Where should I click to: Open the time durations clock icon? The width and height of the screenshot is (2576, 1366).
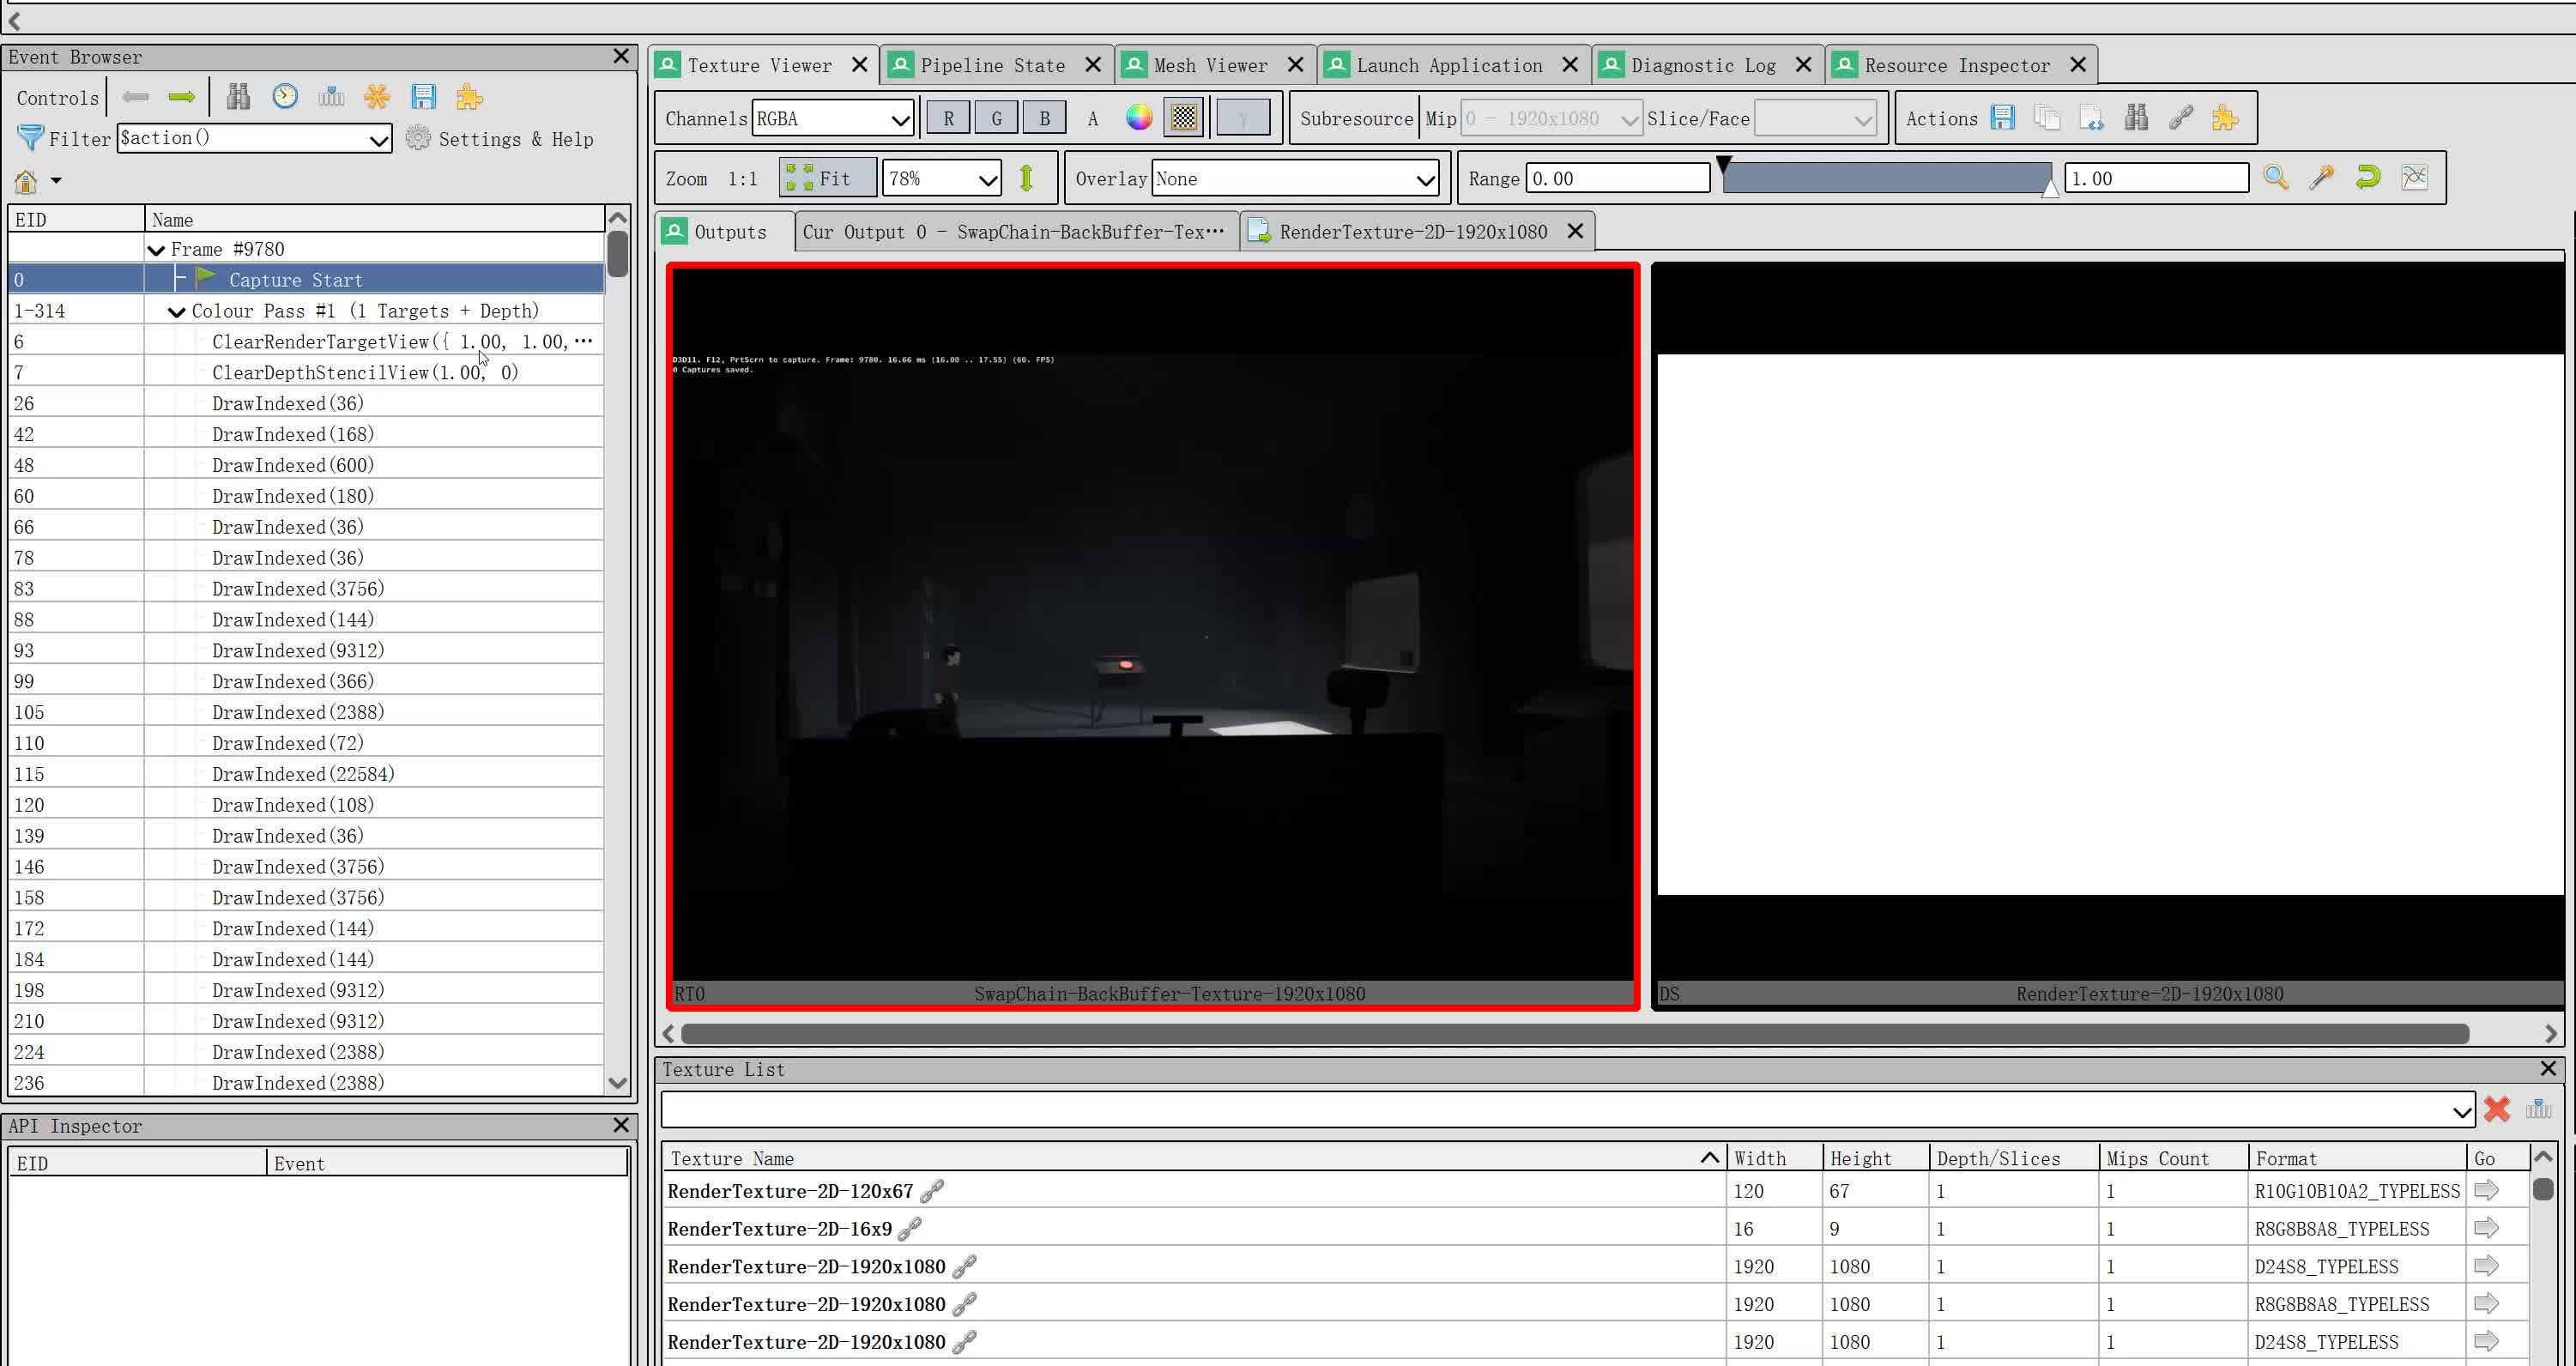(x=285, y=97)
